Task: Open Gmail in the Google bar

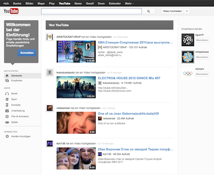Action: coord(90,3)
